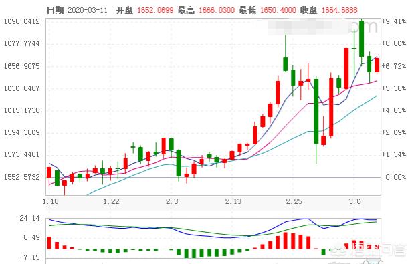This screenshot has width=414, height=264.
Task: Click the open price 1652.0699
Action: [155, 10]
